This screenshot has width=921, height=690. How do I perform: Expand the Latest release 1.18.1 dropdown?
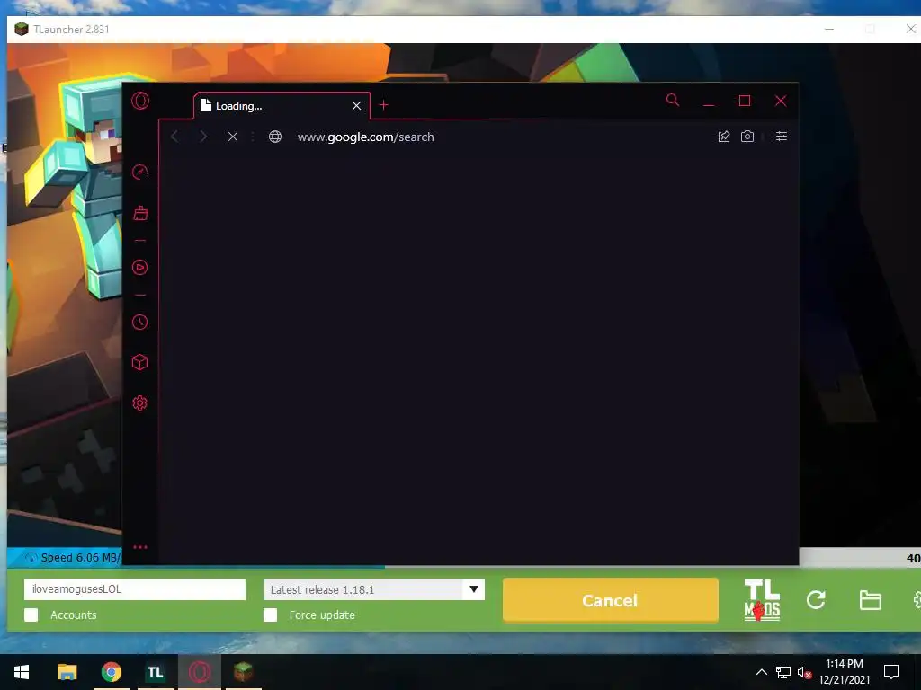pos(474,589)
